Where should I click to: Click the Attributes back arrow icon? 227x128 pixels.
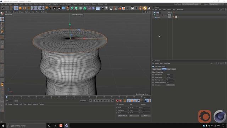click(211, 63)
